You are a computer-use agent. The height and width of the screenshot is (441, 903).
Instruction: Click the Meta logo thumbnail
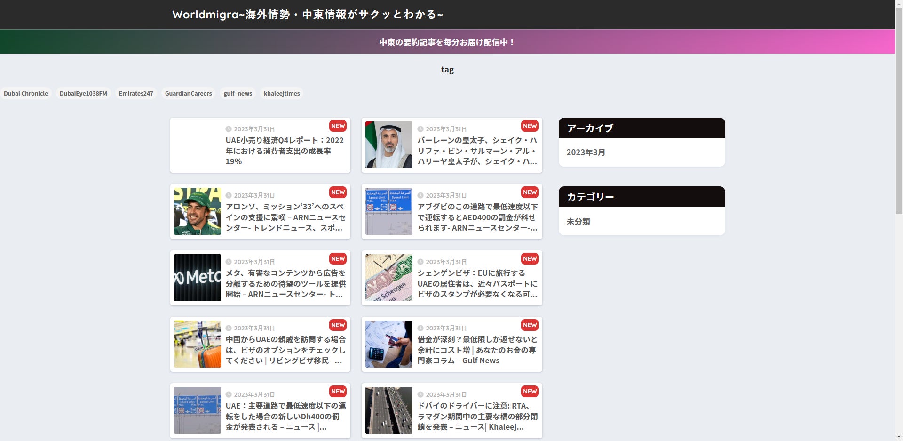(x=198, y=278)
